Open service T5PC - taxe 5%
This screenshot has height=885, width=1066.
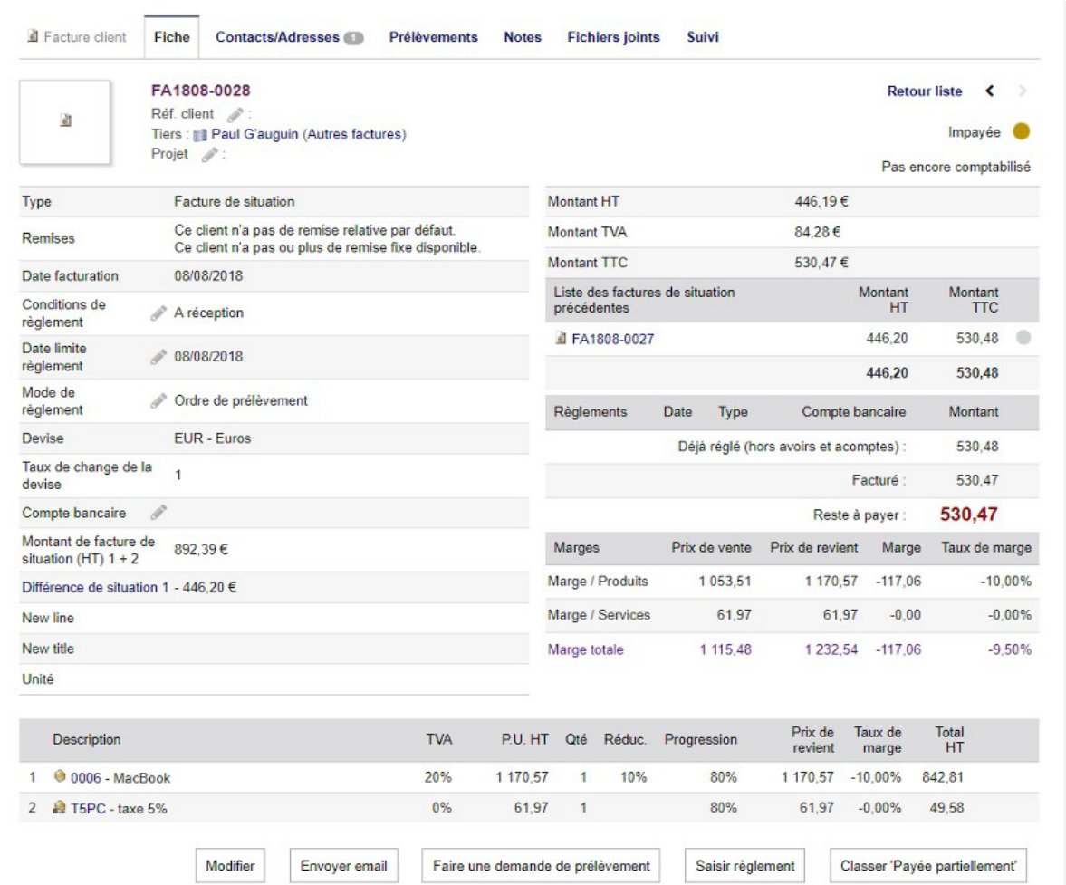click(x=119, y=809)
